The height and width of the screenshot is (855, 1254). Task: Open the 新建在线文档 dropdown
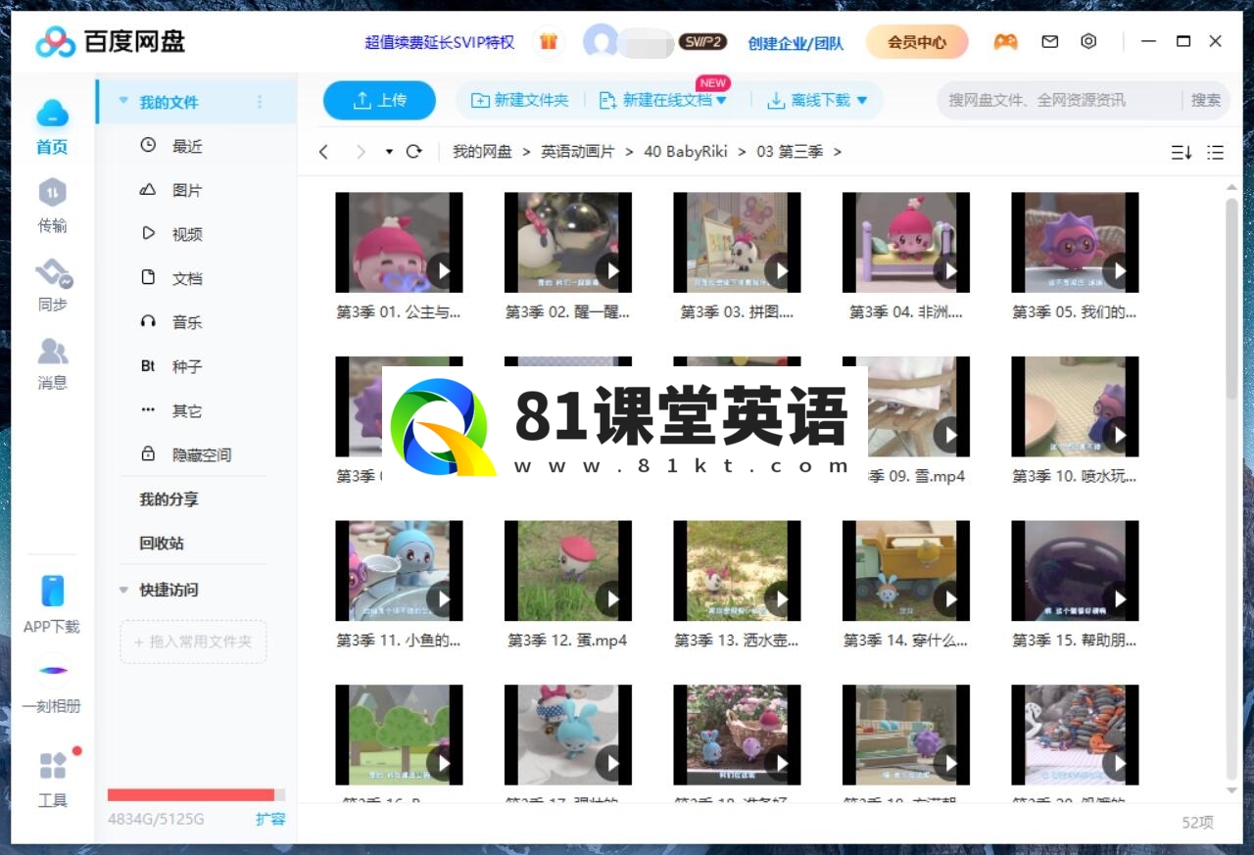coord(722,100)
